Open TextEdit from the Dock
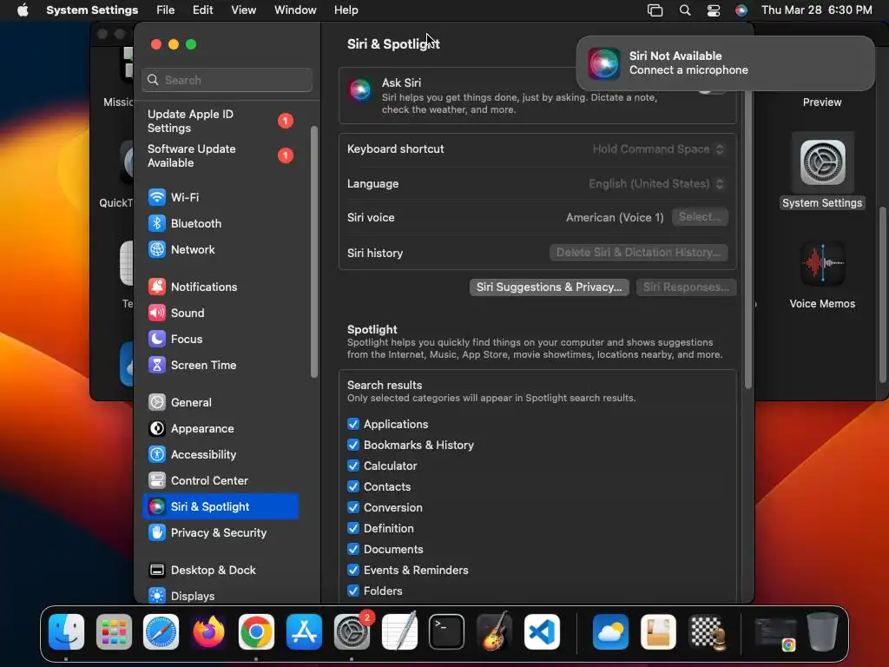This screenshot has width=889, height=667. 399,632
